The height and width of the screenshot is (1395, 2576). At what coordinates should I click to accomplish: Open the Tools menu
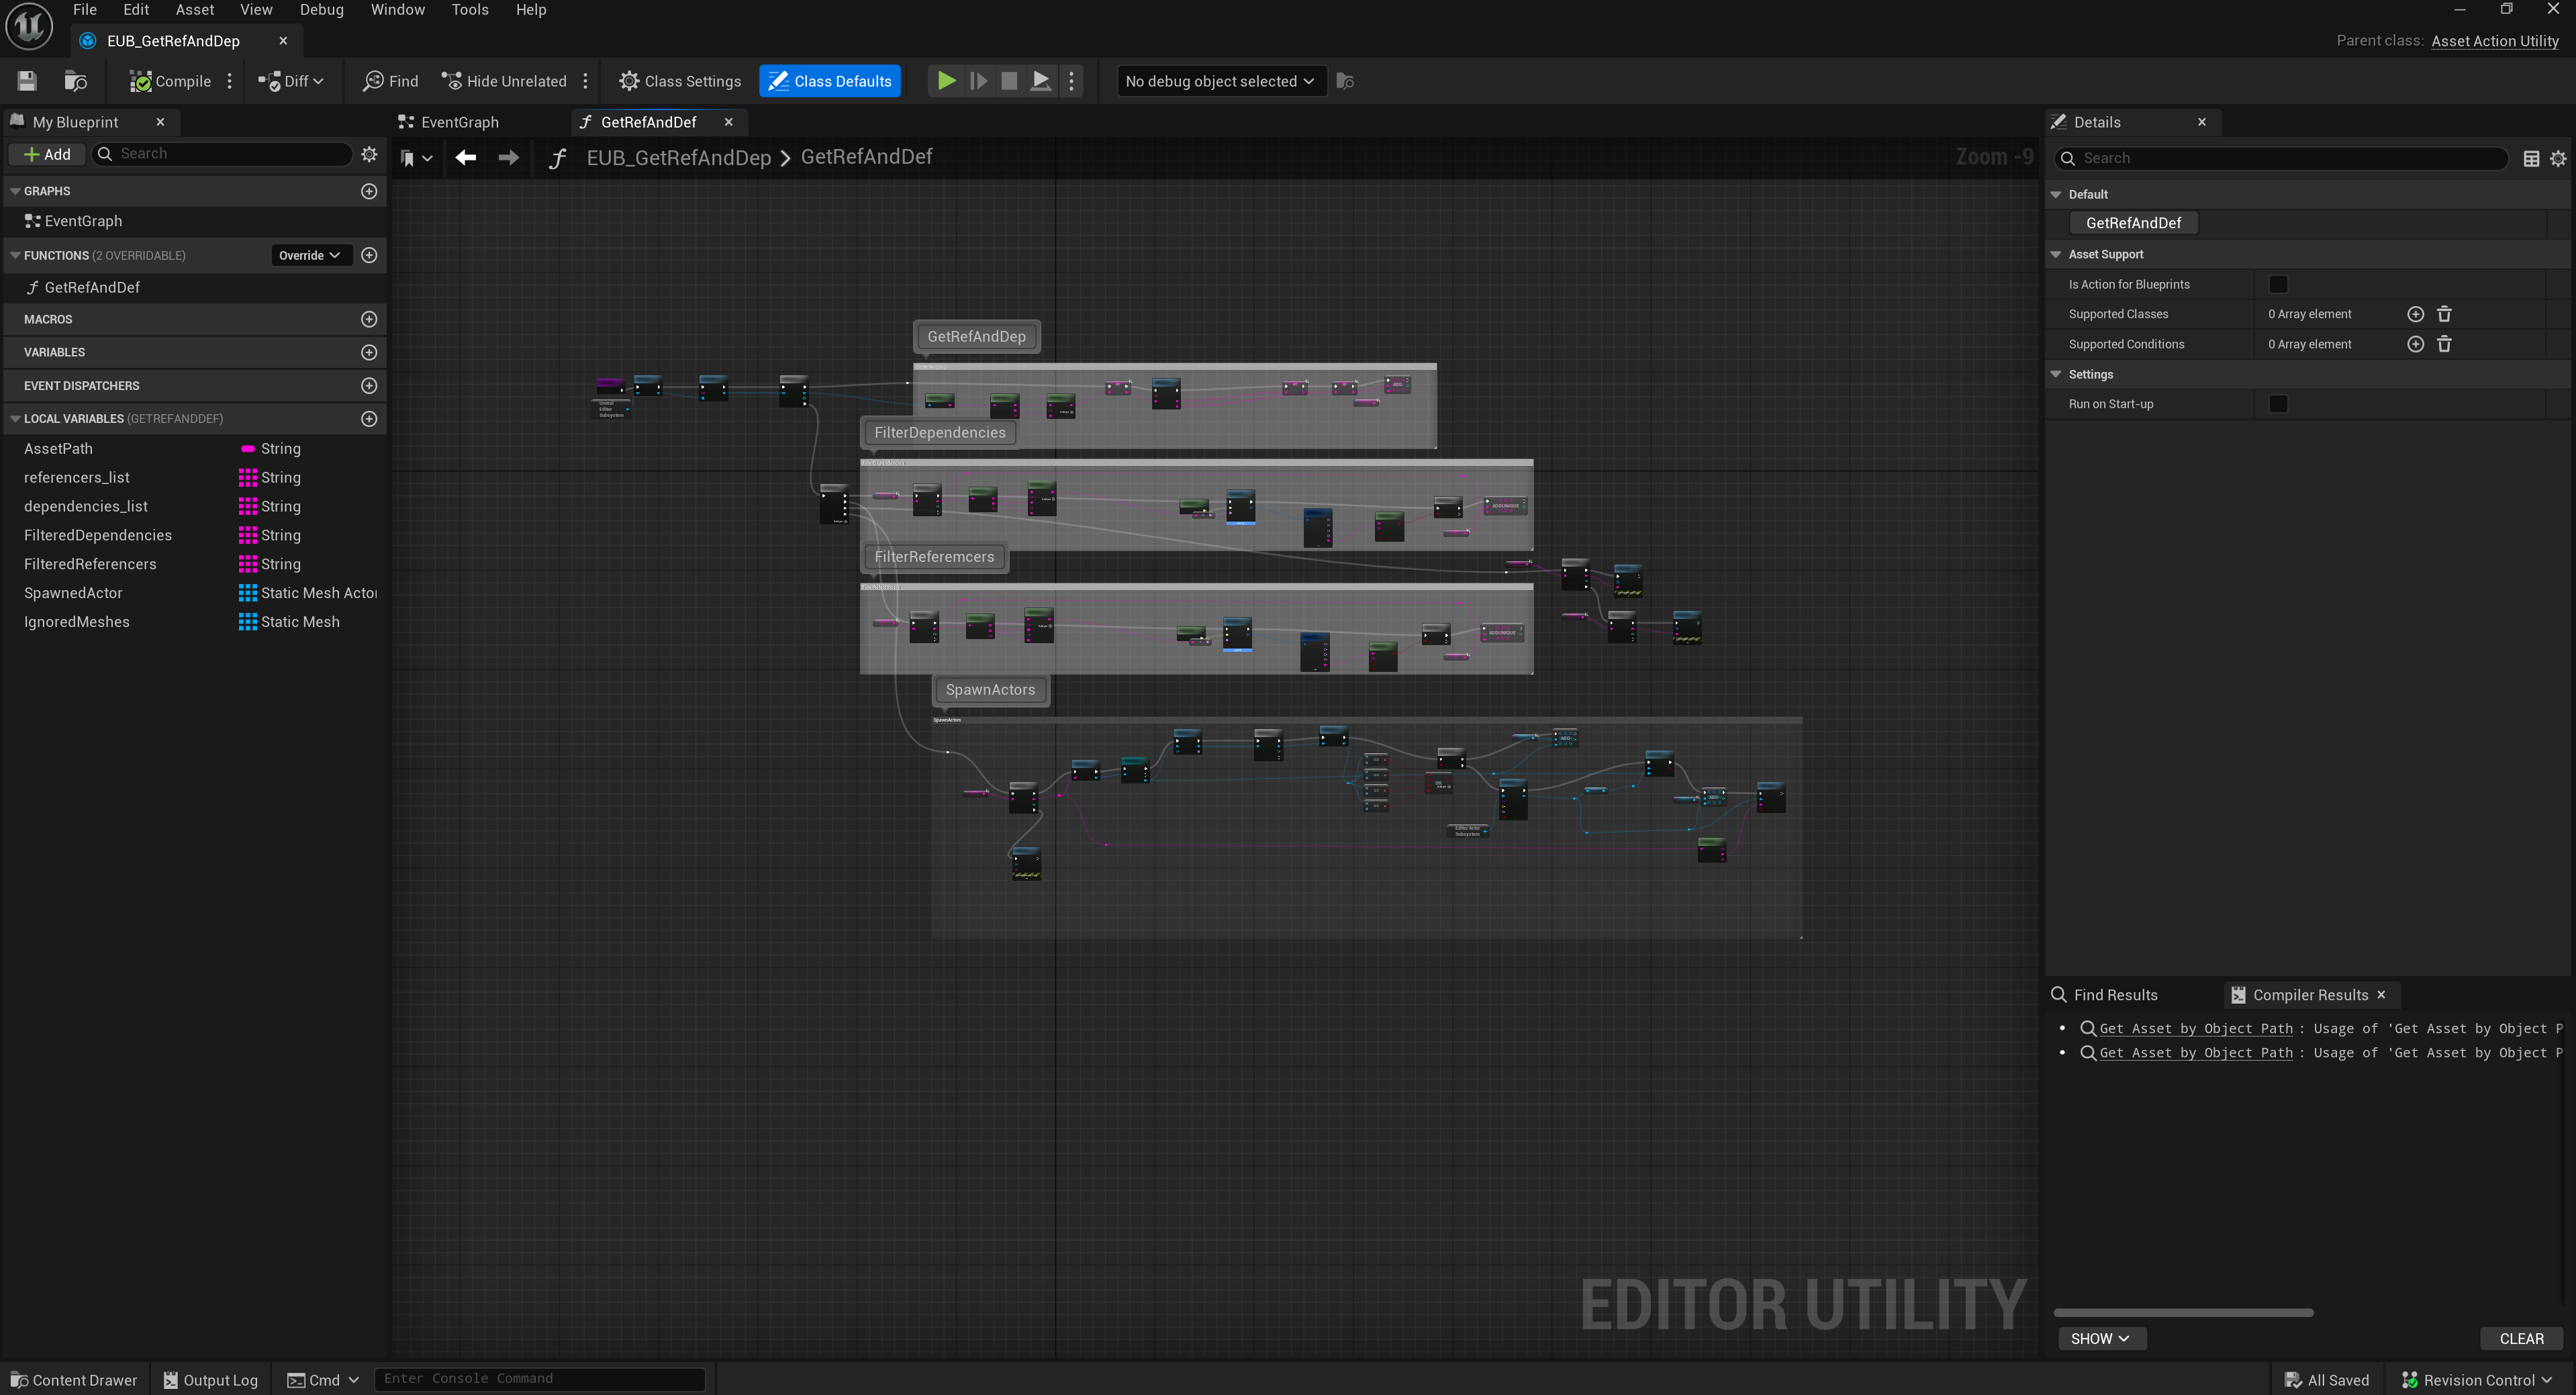(470, 10)
